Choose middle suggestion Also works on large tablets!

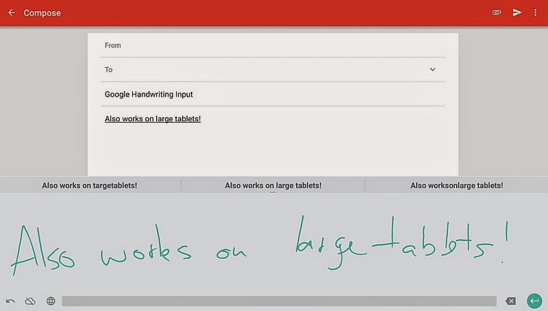273,186
